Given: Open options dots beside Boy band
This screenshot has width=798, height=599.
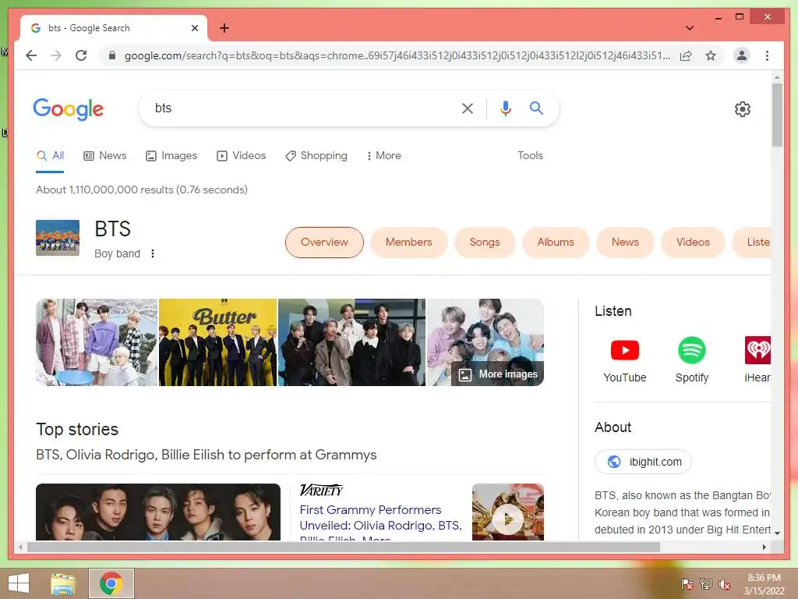Looking at the screenshot, I should [x=153, y=253].
